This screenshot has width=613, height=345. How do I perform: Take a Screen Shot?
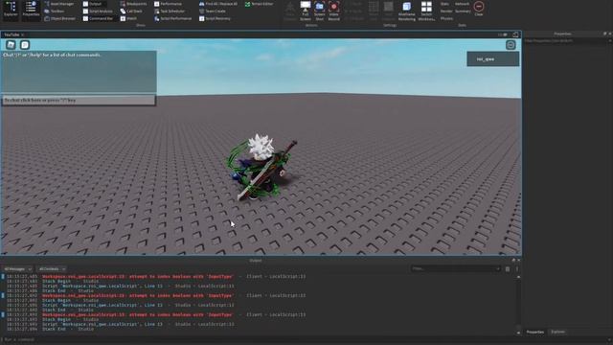(x=319, y=11)
